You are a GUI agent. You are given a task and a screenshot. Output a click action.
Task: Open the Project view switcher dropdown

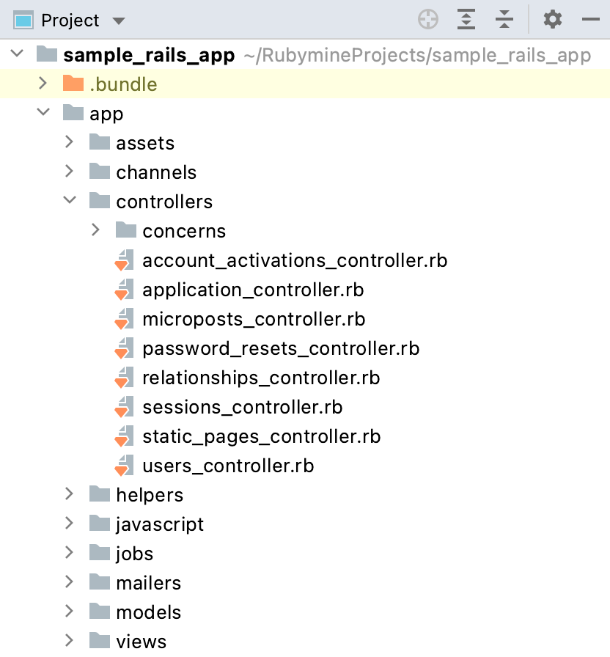(x=118, y=20)
